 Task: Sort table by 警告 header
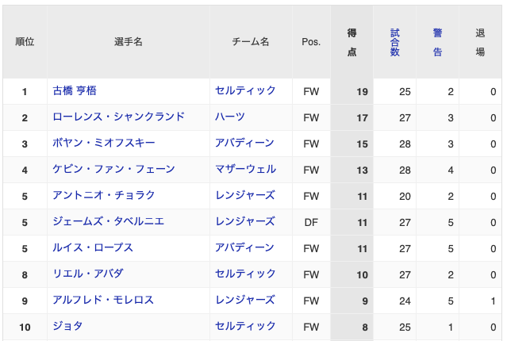pyautogui.click(x=437, y=42)
